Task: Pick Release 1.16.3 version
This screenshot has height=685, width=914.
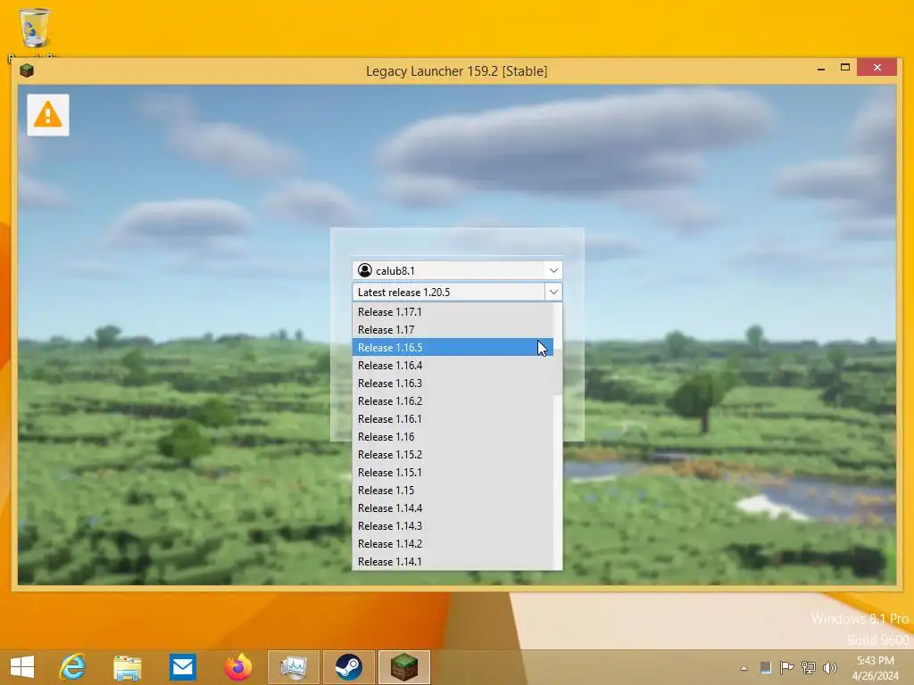Action: (453, 384)
